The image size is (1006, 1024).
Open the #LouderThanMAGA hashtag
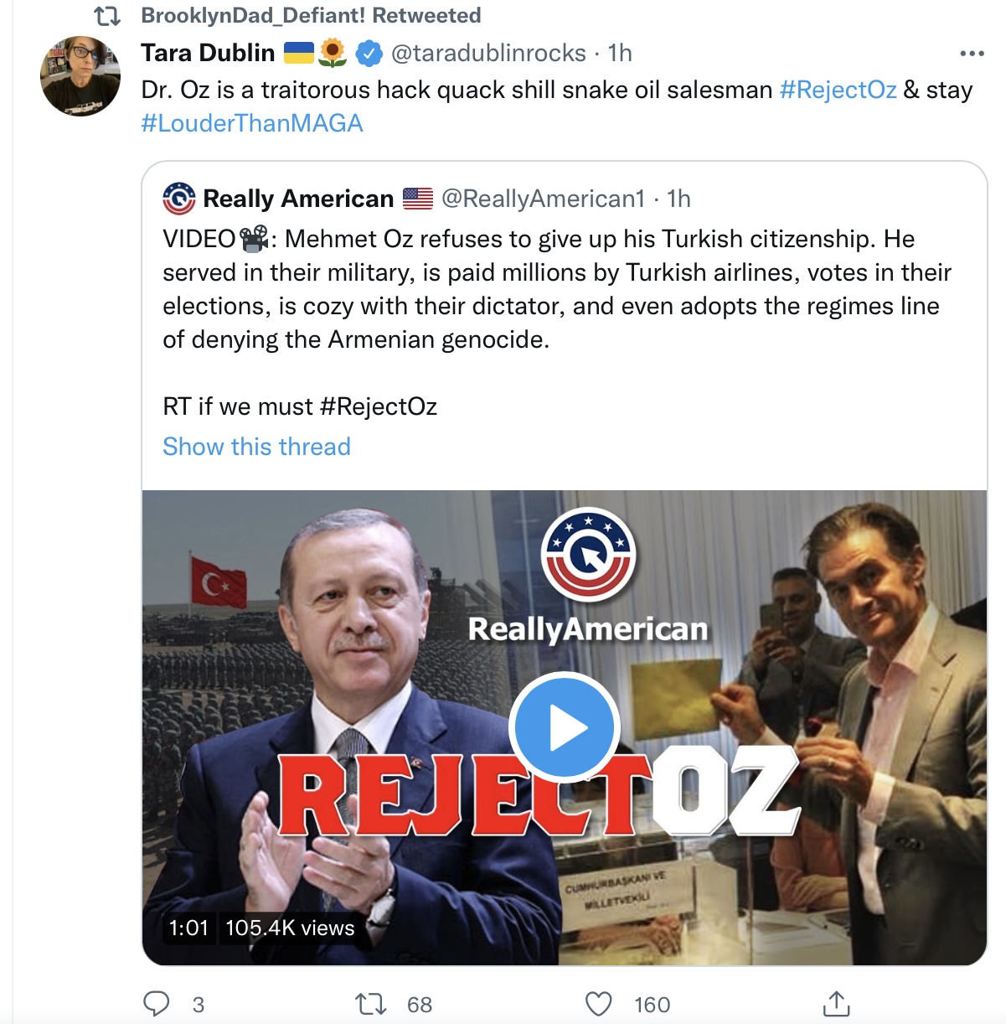(x=252, y=123)
